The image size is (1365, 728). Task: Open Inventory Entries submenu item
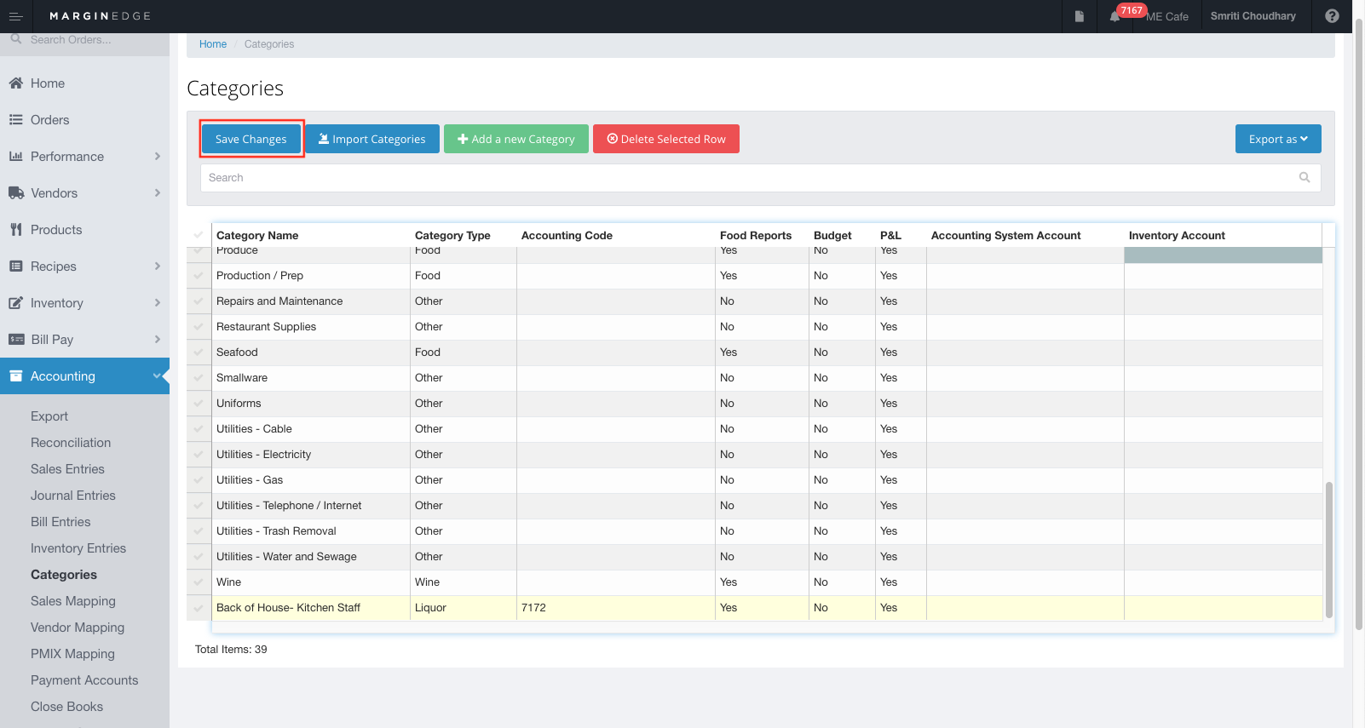(78, 548)
